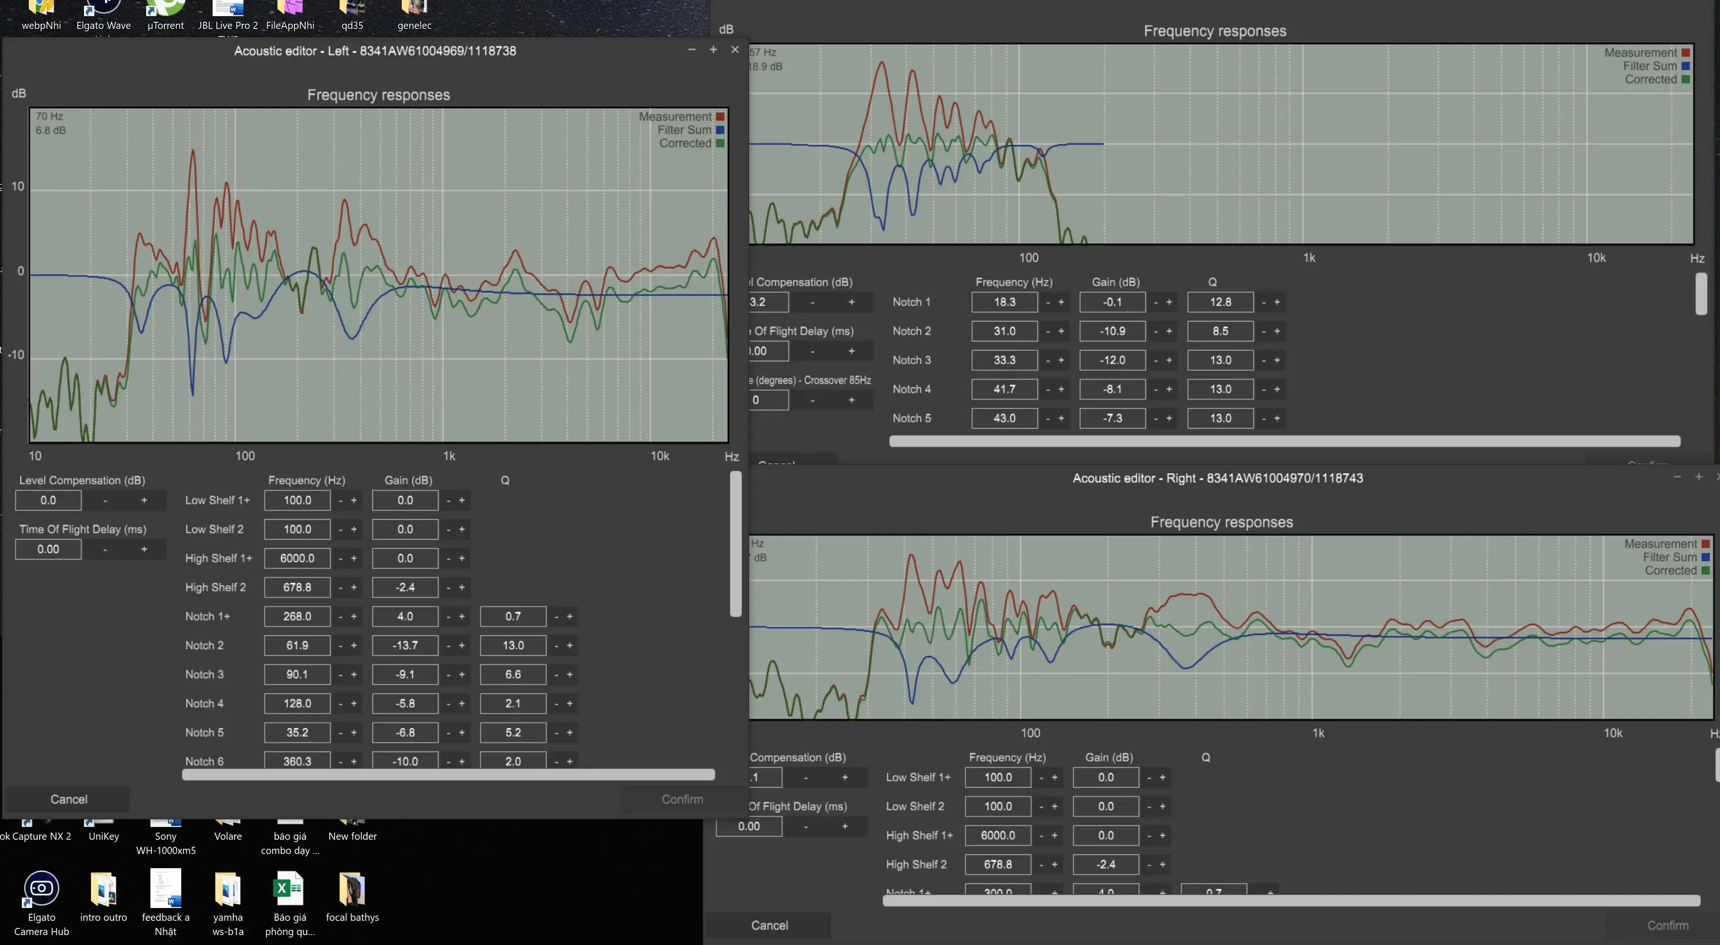Edit the High Shelf 1+ frequency field in Left editor
Viewport: 1720px width, 945px height.
pos(297,558)
